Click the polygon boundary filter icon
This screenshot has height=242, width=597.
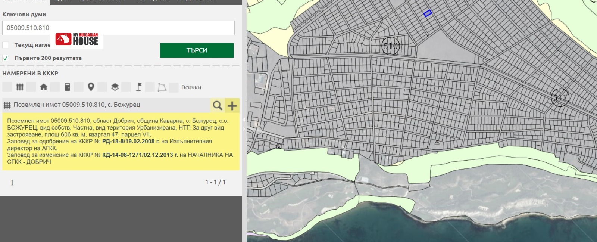pyautogui.click(x=162, y=87)
